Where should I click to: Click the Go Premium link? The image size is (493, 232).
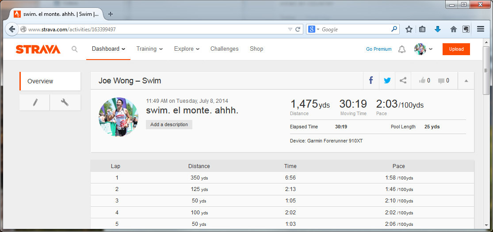(x=378, y=49)
